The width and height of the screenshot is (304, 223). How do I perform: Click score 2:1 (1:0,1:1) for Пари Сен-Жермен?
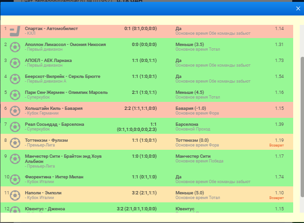click(144, 92)
